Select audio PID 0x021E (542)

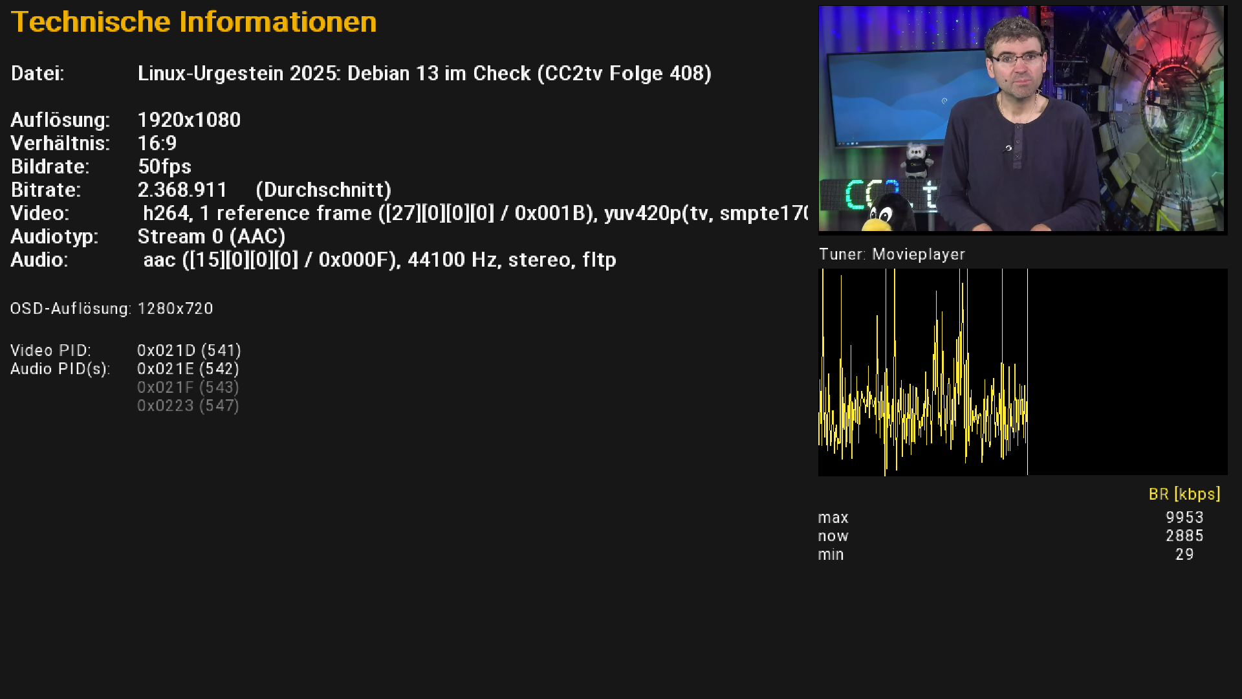click(x=188, y=369)
